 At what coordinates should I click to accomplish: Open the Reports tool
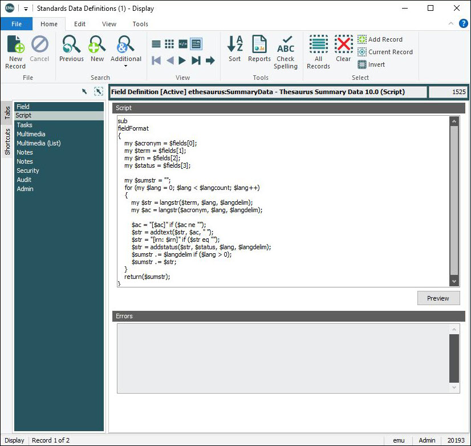(259, 50)
